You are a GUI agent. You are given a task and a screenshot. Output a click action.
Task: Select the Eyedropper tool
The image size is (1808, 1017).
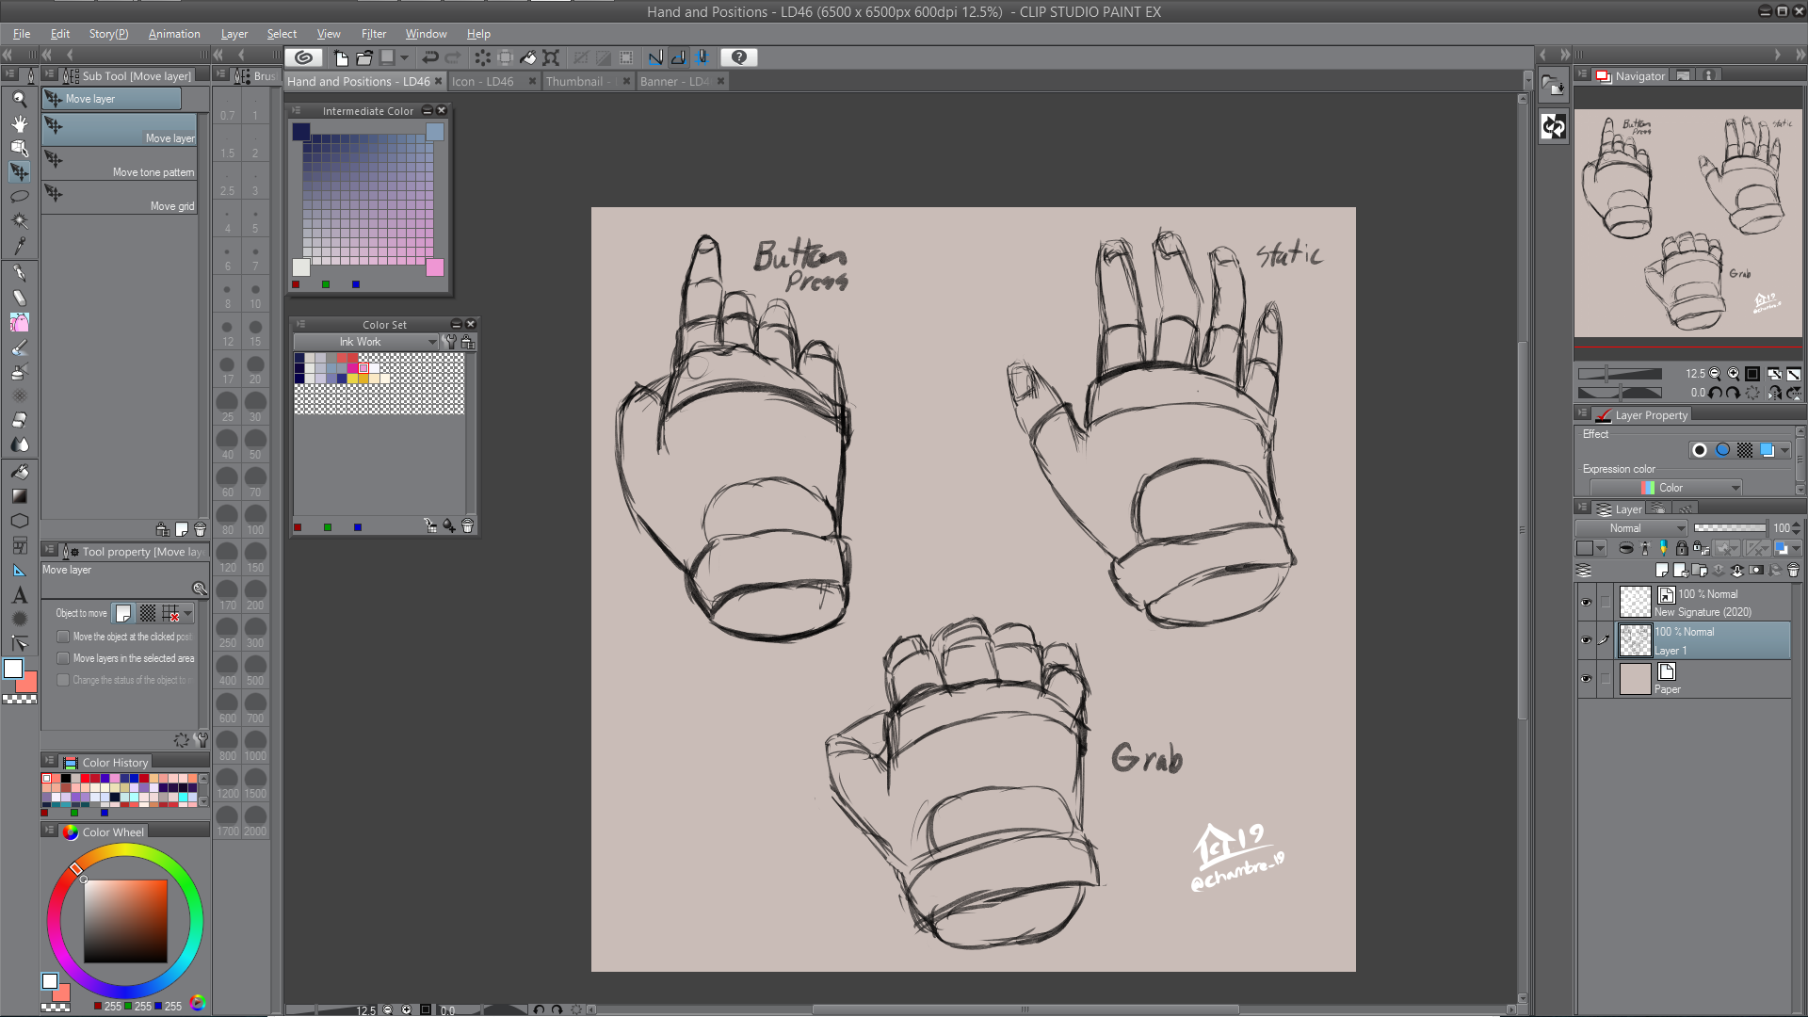pyautogui.click(x=19, y=245)
